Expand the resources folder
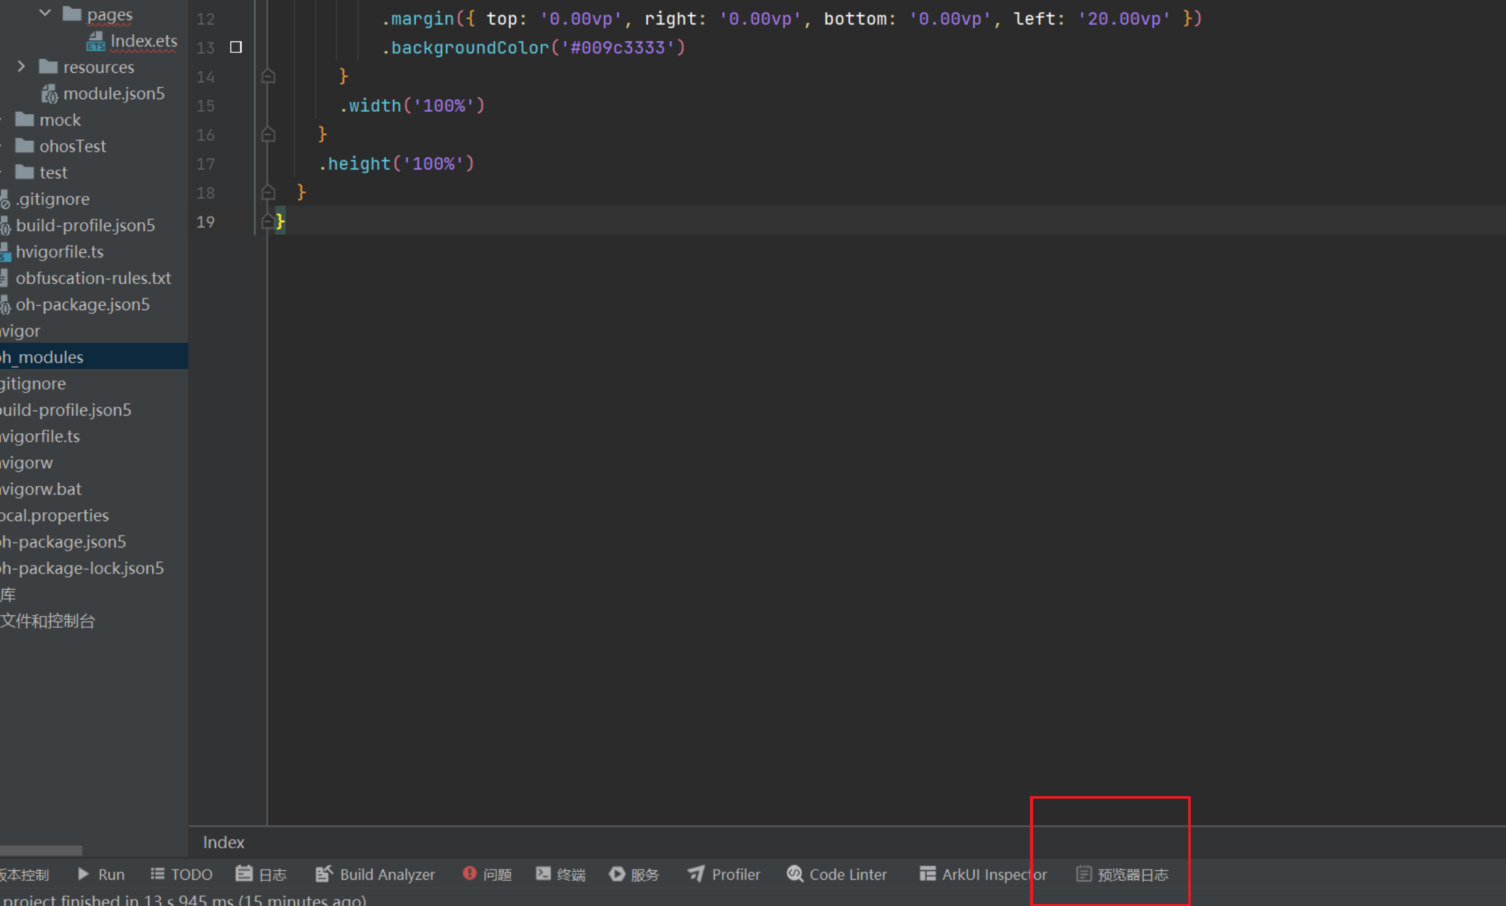The height and width of the screenshot is (906, 1506). (x=21, y=67)
